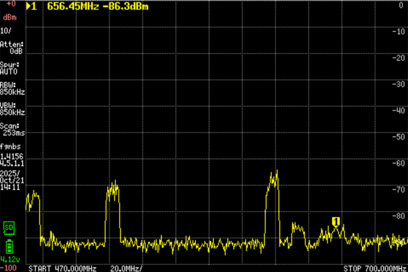Toggle the Spur: AUTO setting
The image size is (408, 272).
tap(10, 68)
